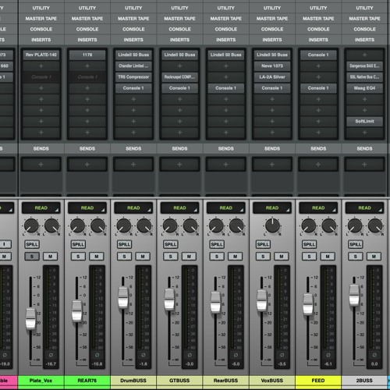Open READ automation dropdown on FEED
Image resolution: width=390 pixels, height=390 pixels.
[318, 208]
